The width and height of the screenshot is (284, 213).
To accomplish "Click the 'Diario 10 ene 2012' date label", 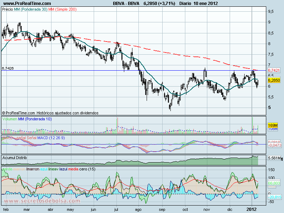I will (x=198, y=4).
